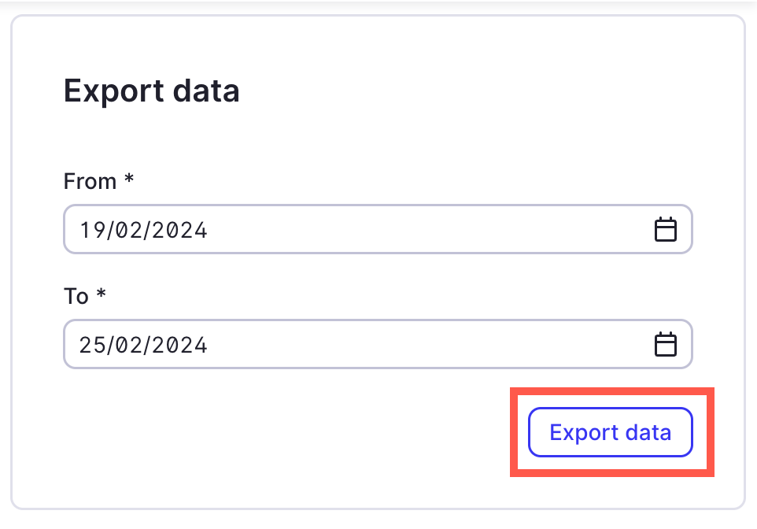This screenshot has height=529, width=757.
Task: Select the date picker icon for 25/02/2024
Action: [x=666, y=344]
